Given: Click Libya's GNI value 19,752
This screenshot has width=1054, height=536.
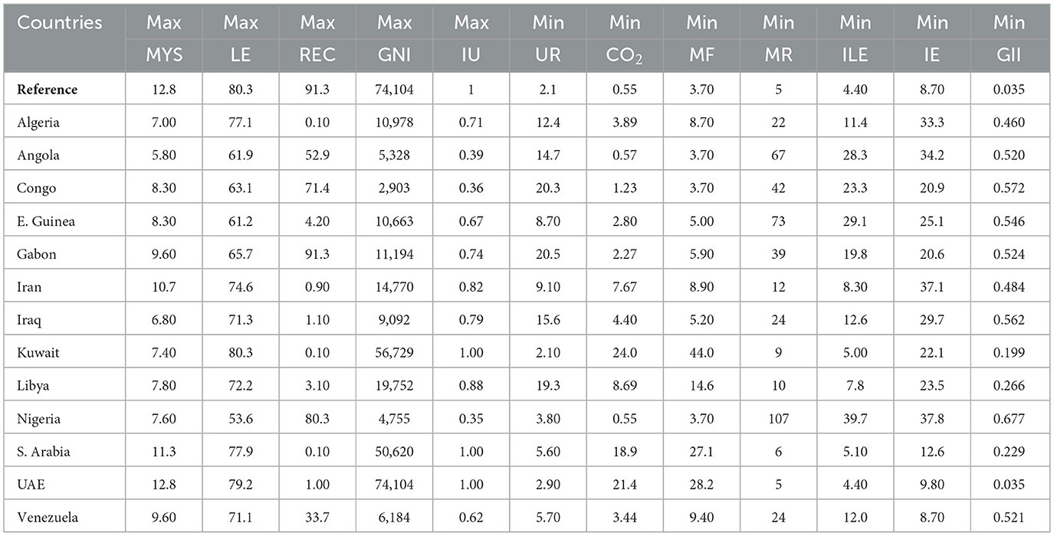Looking at the screenshot, I should point(394,386).
